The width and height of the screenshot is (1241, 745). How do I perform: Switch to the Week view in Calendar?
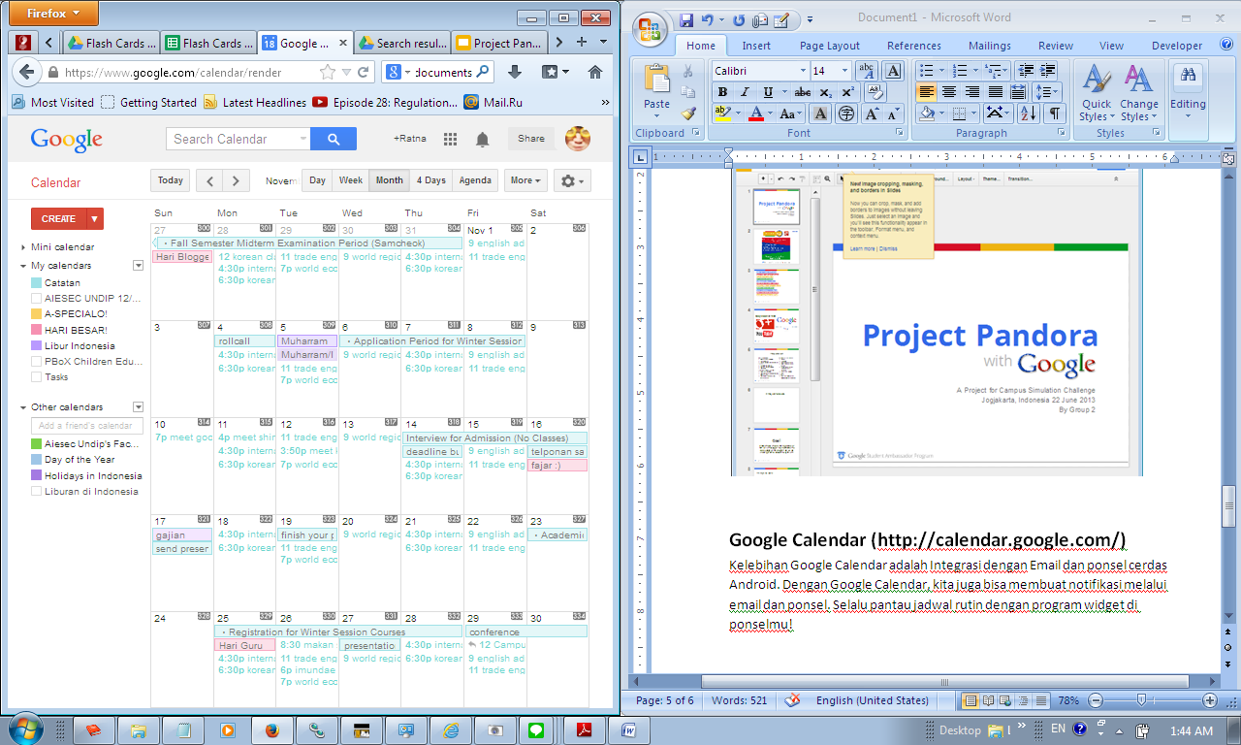pyautogui.click(x=351, y=180)
